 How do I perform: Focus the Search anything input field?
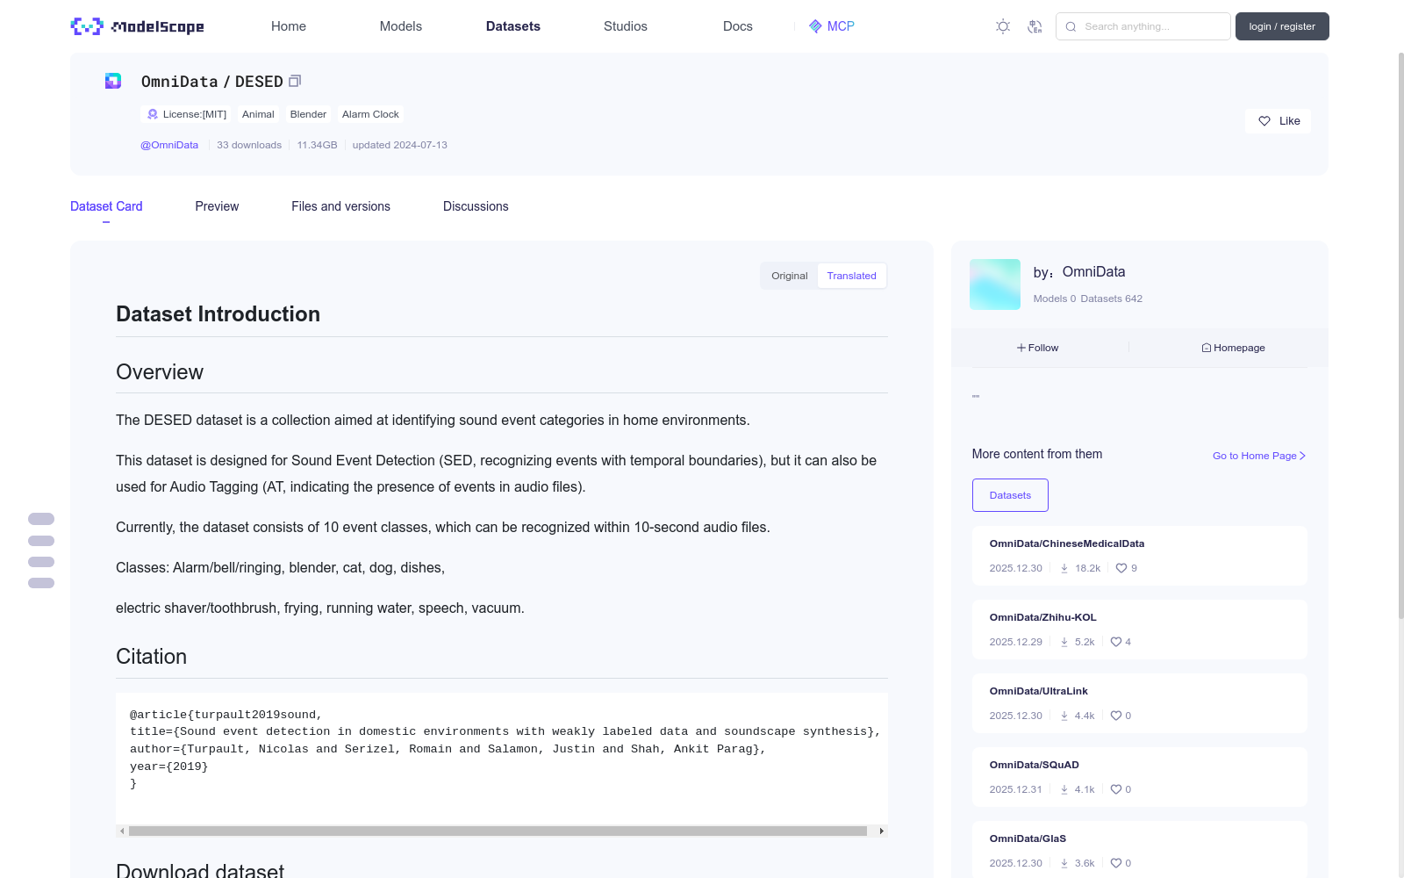(x=1143, y=26)
